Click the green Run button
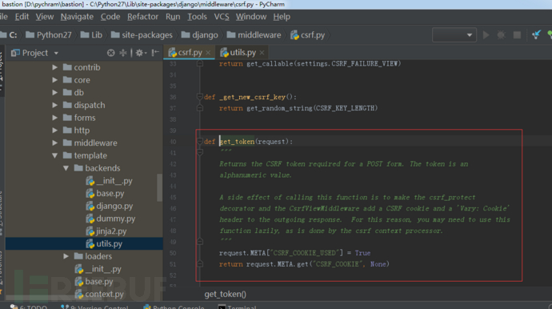Screen dimensions: 552x309 pyautogui.click(x=486, y=35)
